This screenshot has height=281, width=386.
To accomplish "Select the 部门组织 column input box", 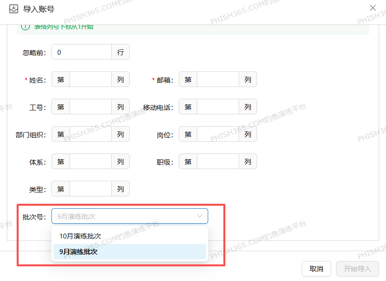I will pyautogui.click(x=90, y=134).
